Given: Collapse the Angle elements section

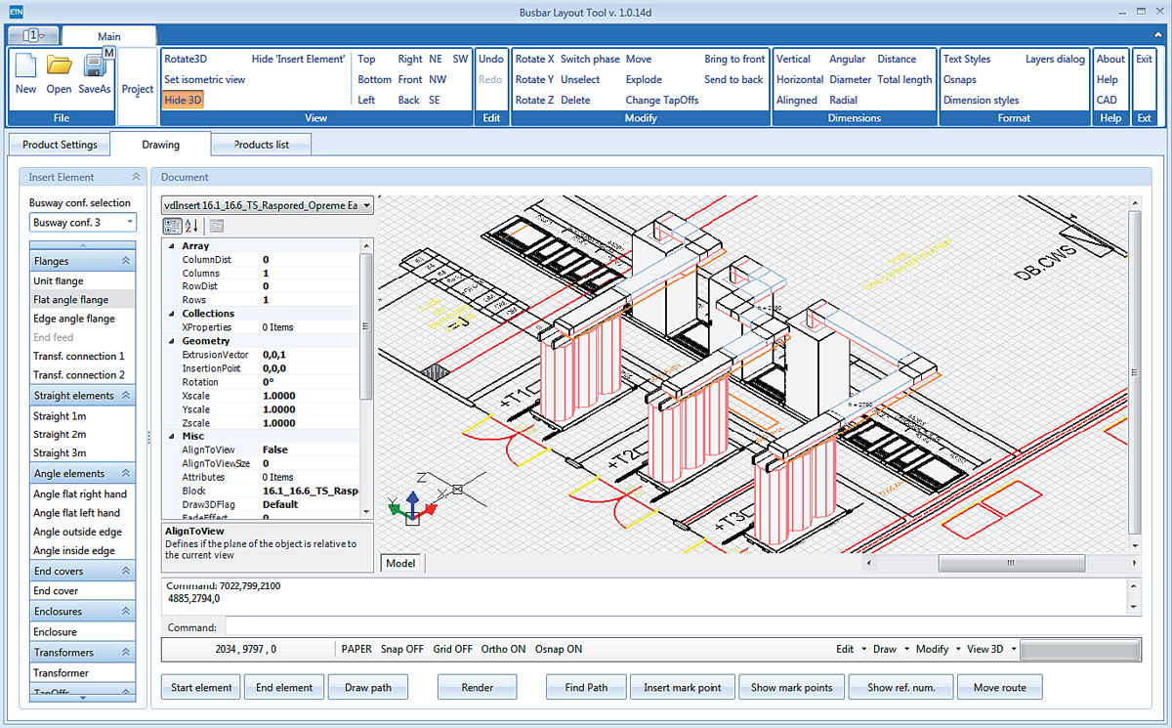Looking at the screenshot, I should click(126, 474).
